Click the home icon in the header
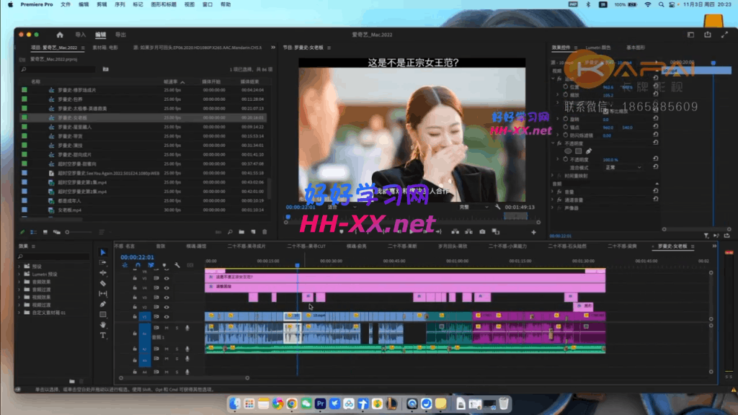Image resolution: width=738 pixels, height=415 pixels. 60,35
